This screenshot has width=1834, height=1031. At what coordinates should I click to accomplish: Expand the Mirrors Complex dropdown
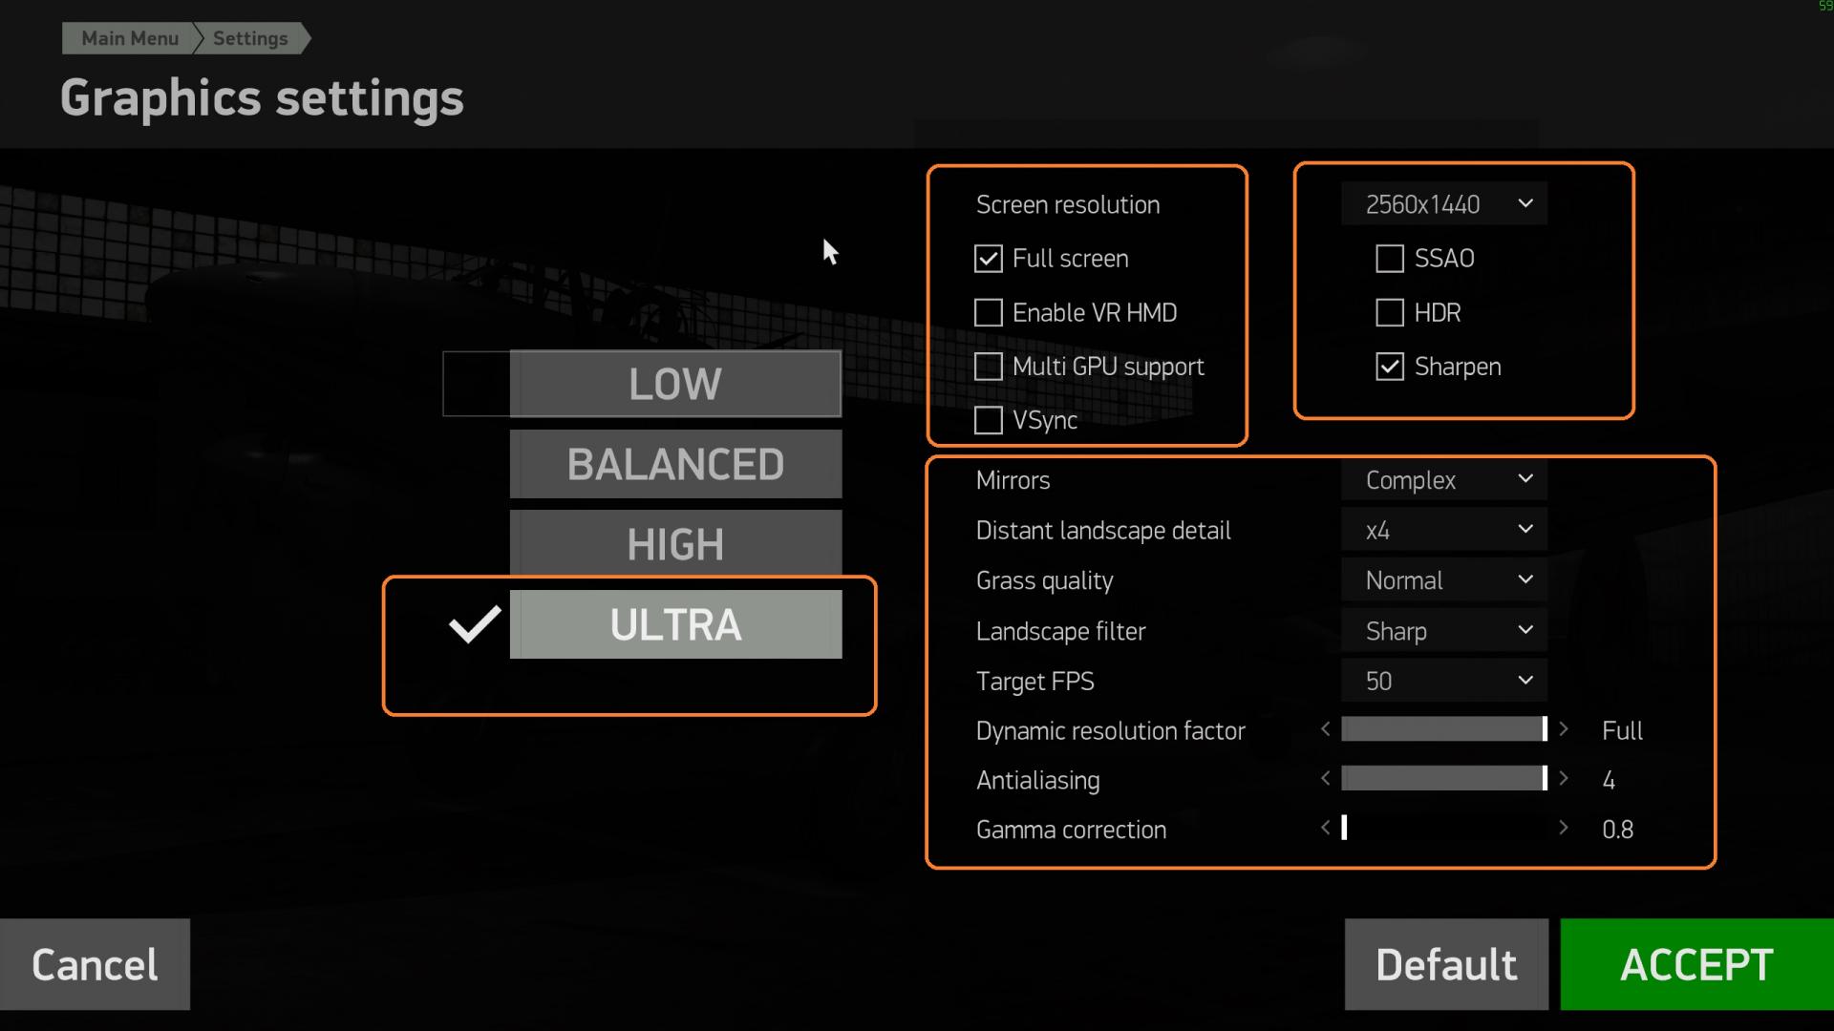point(1444,479)
